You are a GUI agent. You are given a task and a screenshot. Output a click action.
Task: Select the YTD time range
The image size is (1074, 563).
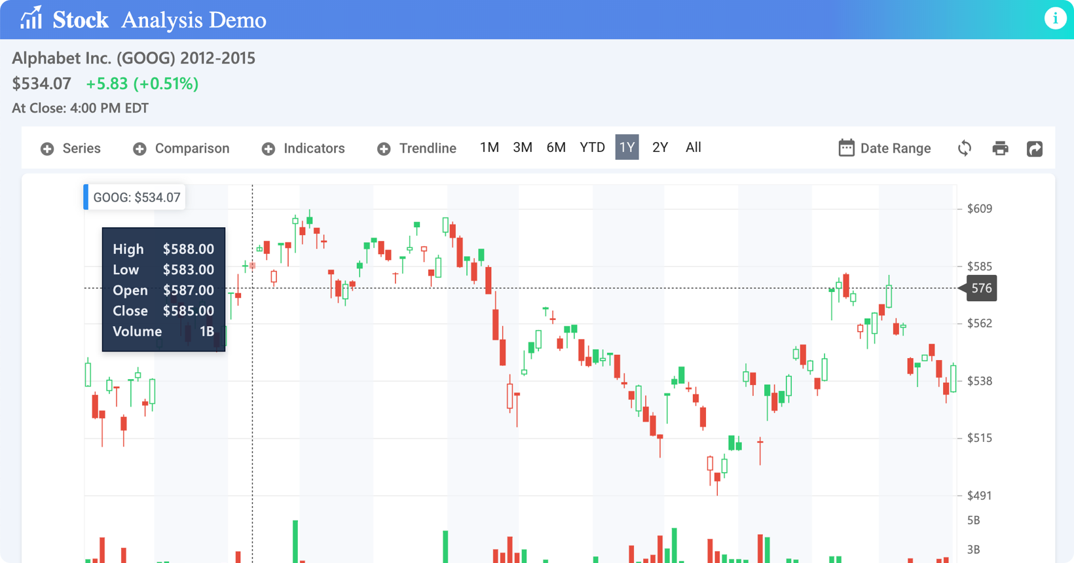(x=592, y=147)
